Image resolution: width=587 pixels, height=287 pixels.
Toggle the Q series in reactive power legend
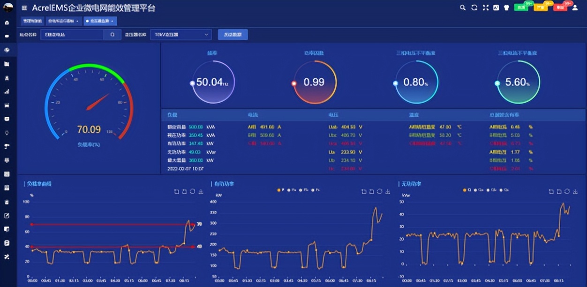click(x=467, y=190)
